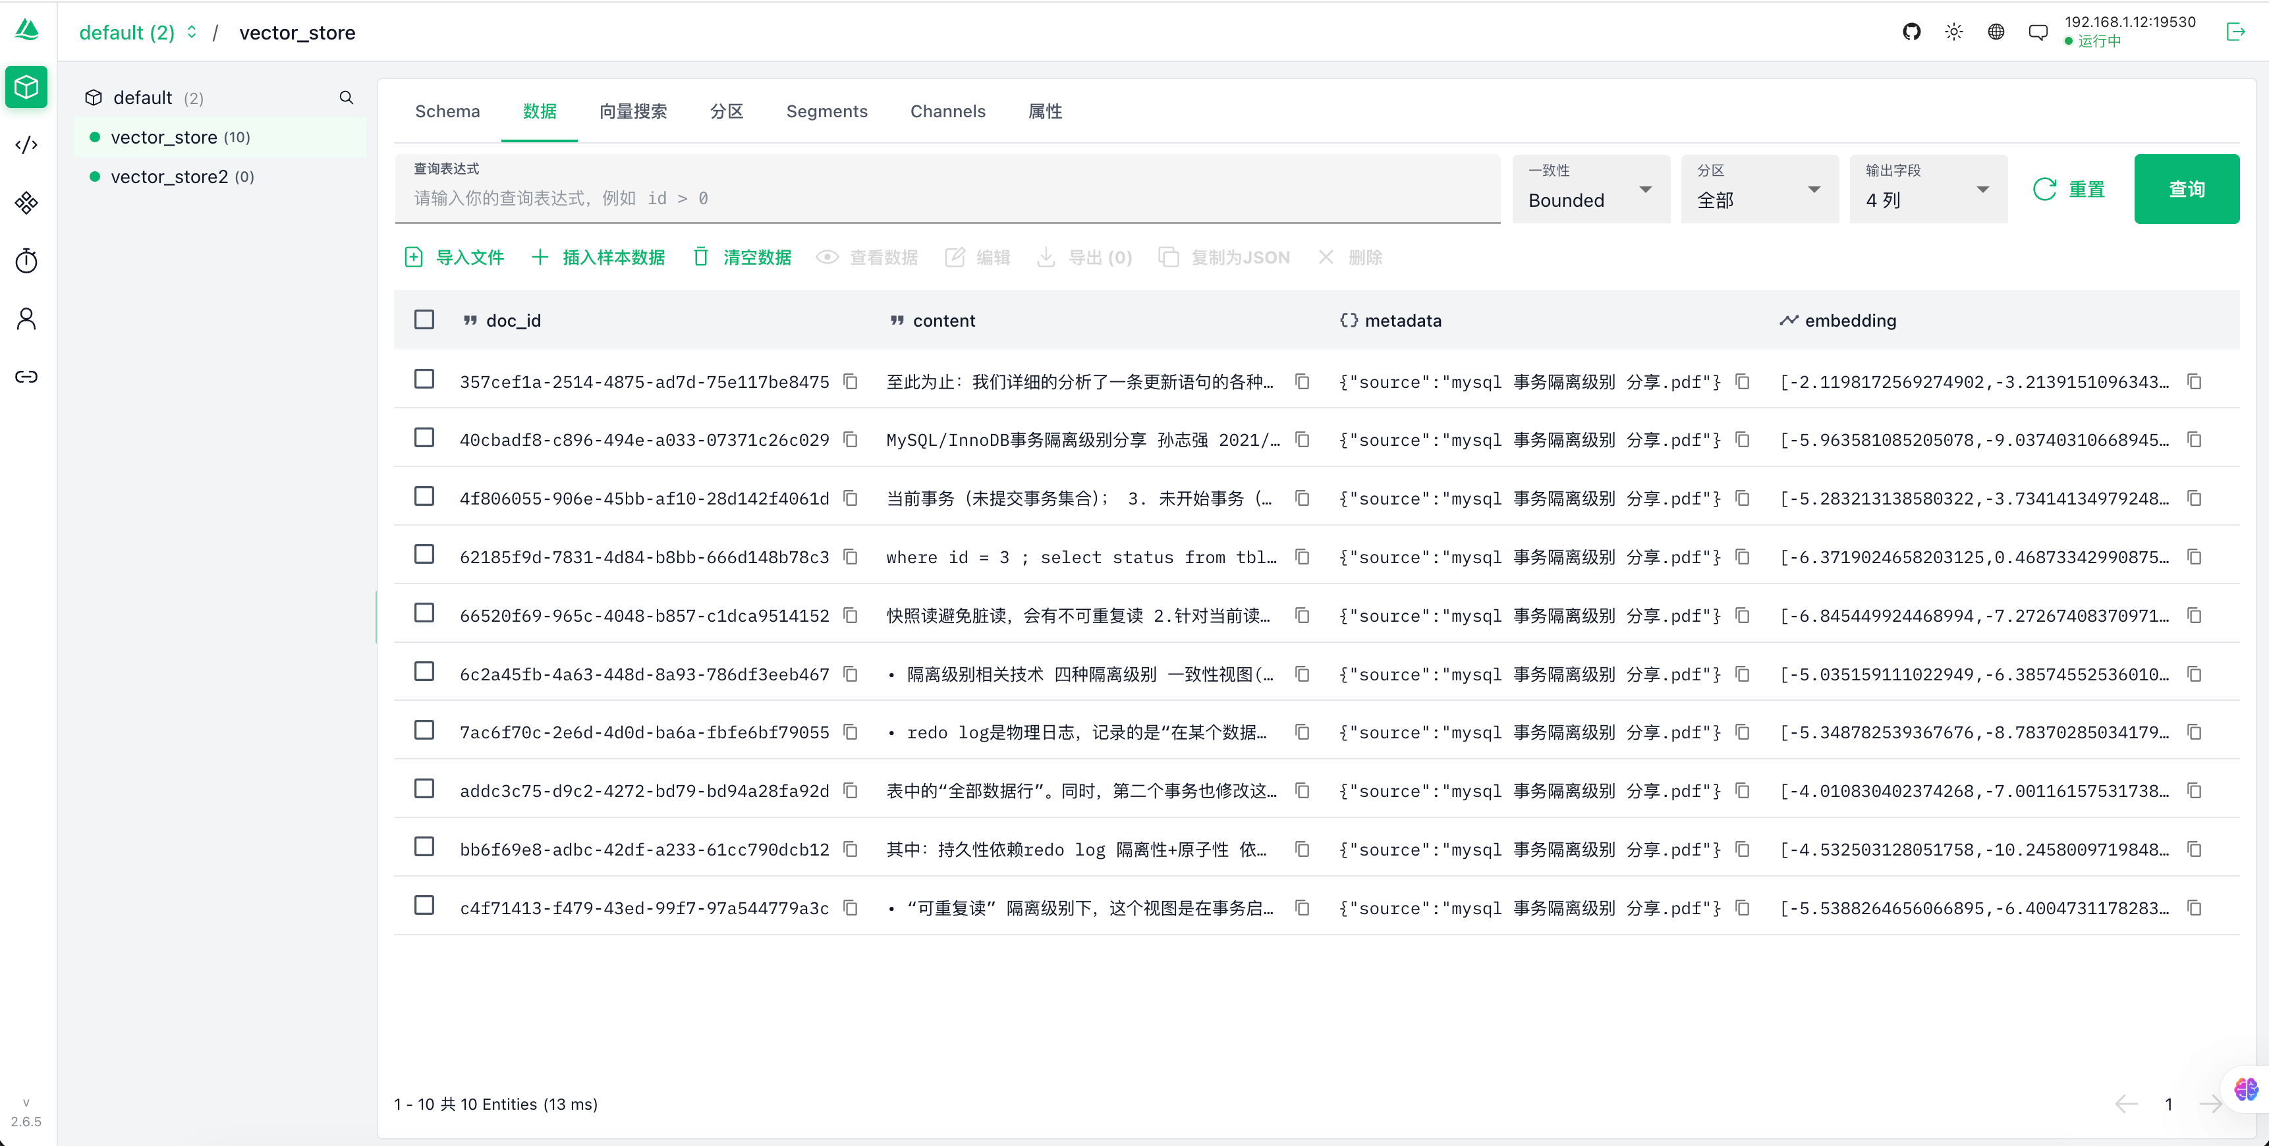Image resolution: width=2269 pixels, height=1146 pixels.
Task: Open the output fields 4 列 dropdown
Action: point(1927,190)
